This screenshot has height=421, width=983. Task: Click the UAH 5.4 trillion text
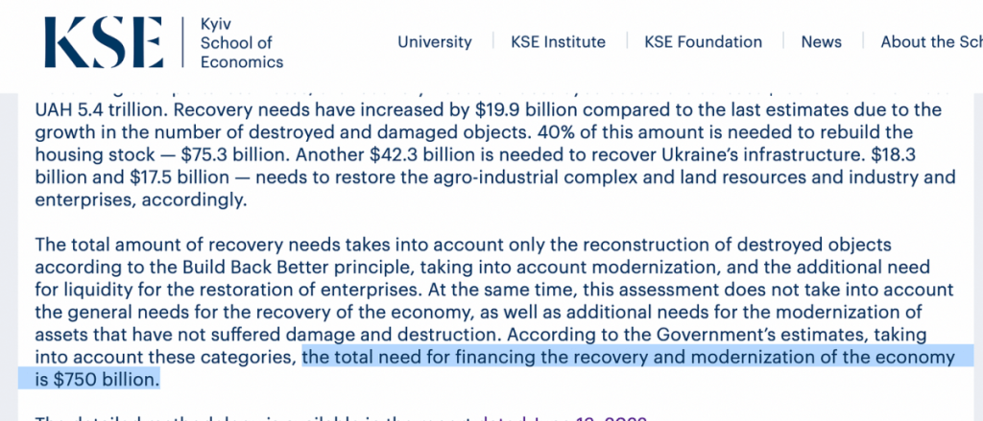tap(100, 109)
